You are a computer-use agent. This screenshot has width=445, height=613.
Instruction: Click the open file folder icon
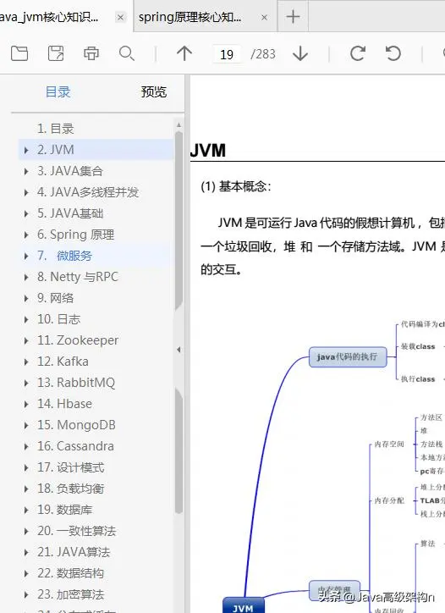point(19,53)
